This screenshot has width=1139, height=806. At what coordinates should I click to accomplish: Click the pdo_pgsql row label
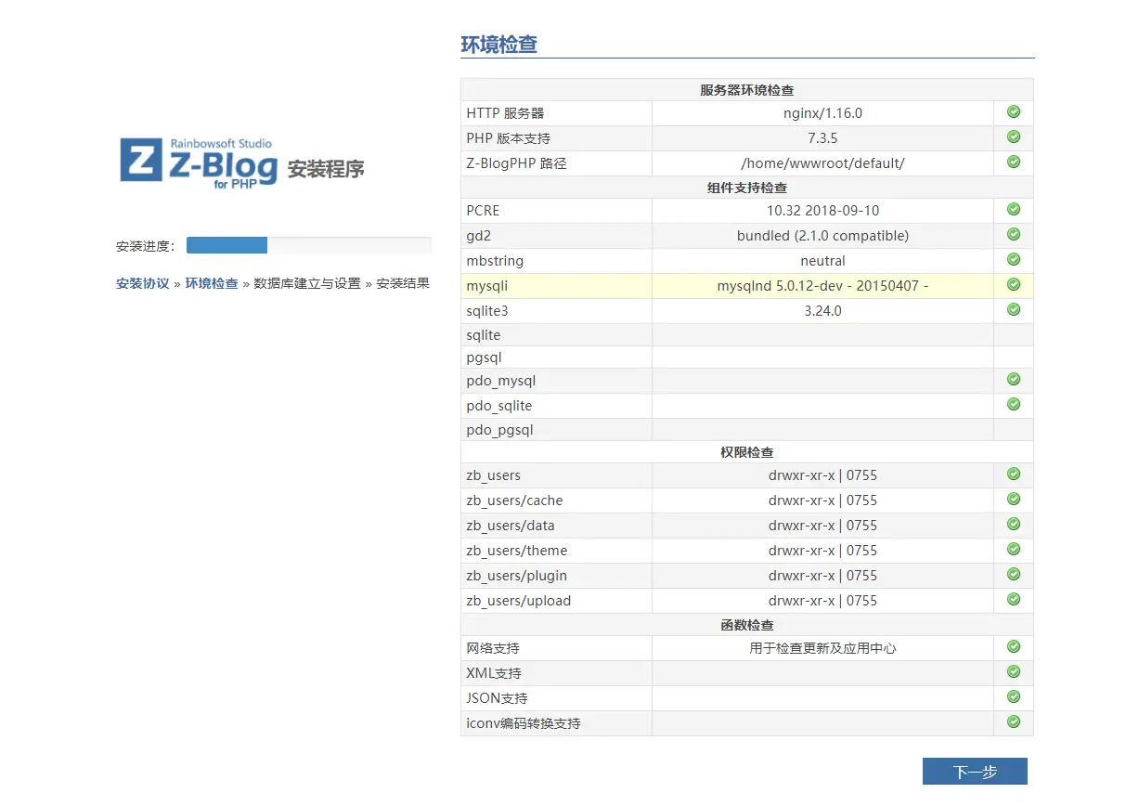click(x=500, y=430)
